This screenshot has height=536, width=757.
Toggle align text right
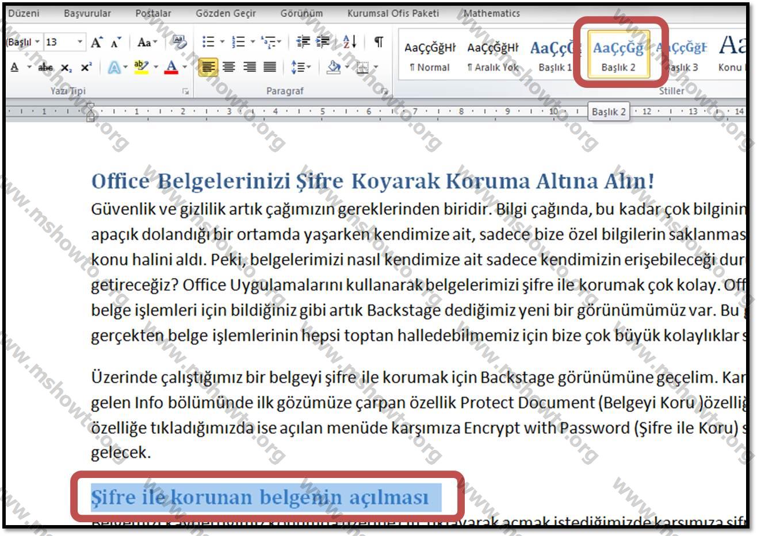coord(250,68)
